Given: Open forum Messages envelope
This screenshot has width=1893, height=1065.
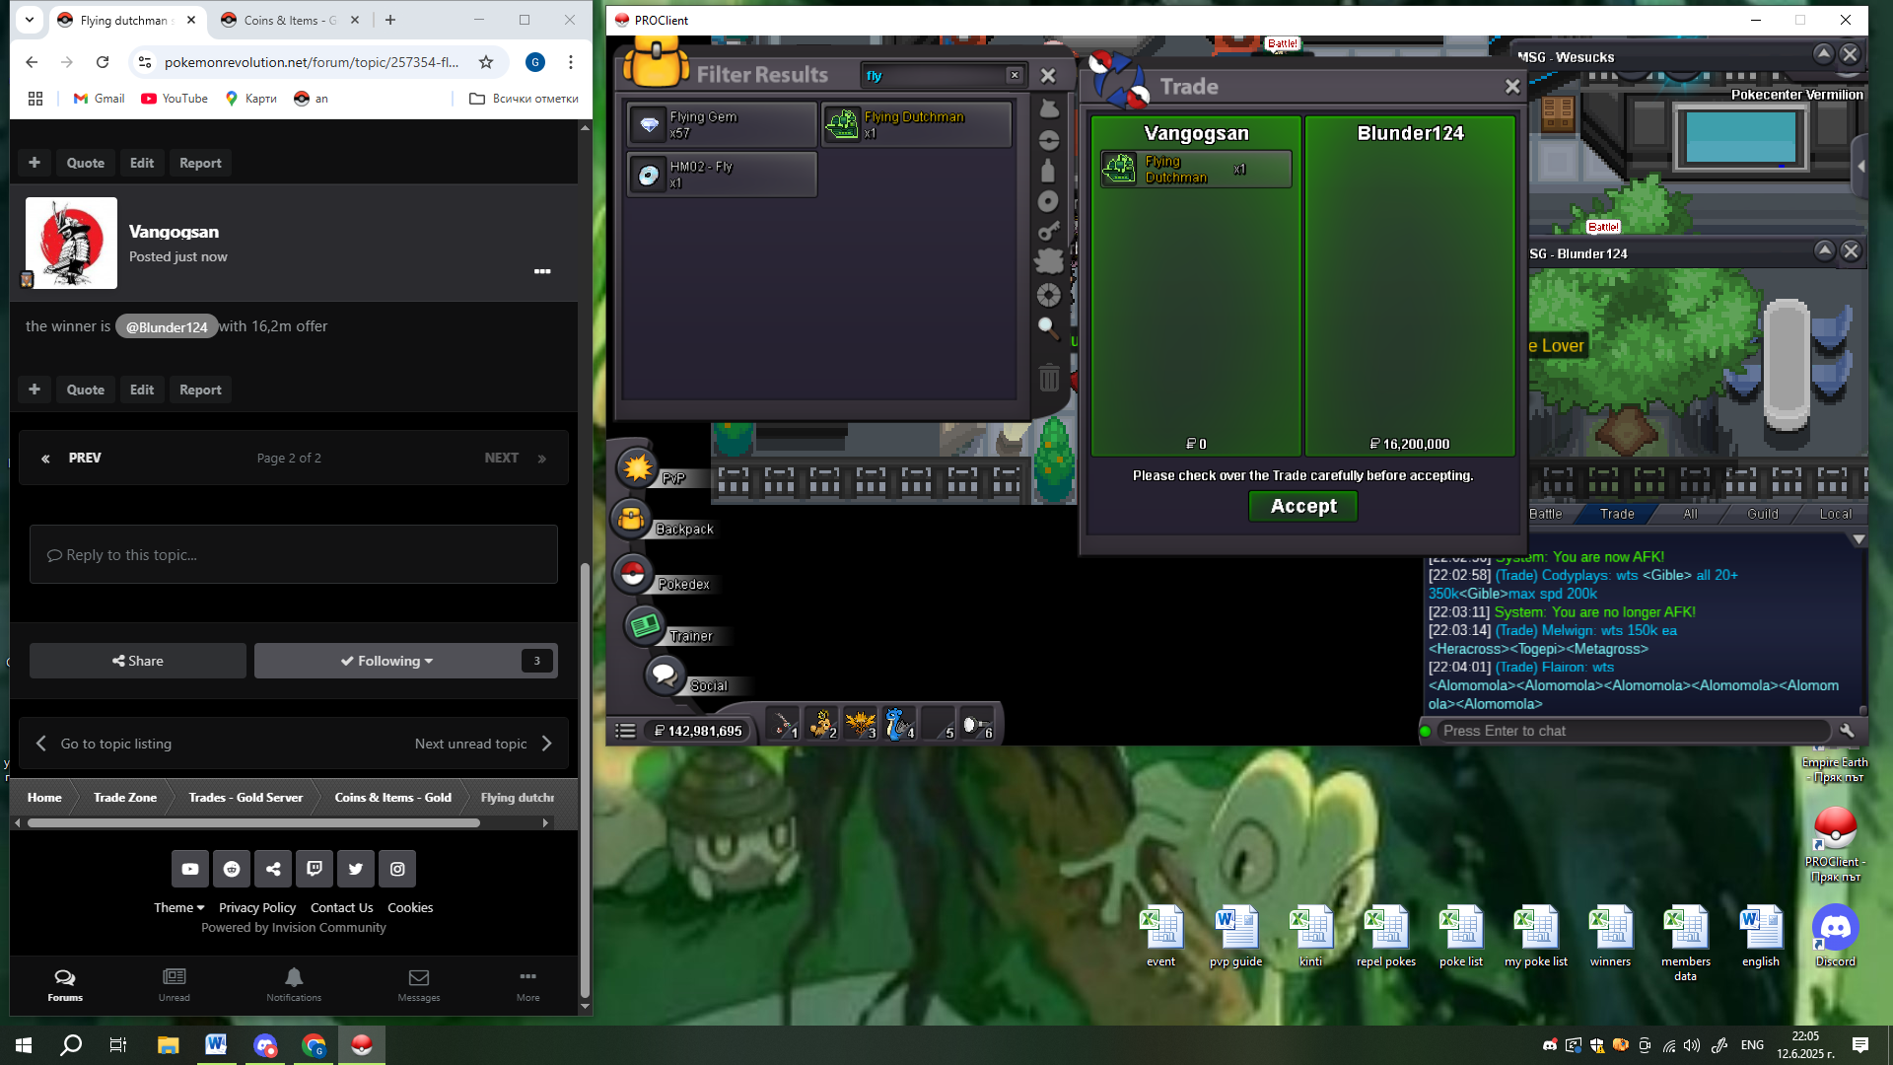Looking at the screenshot, I should [x=419, y=983].
